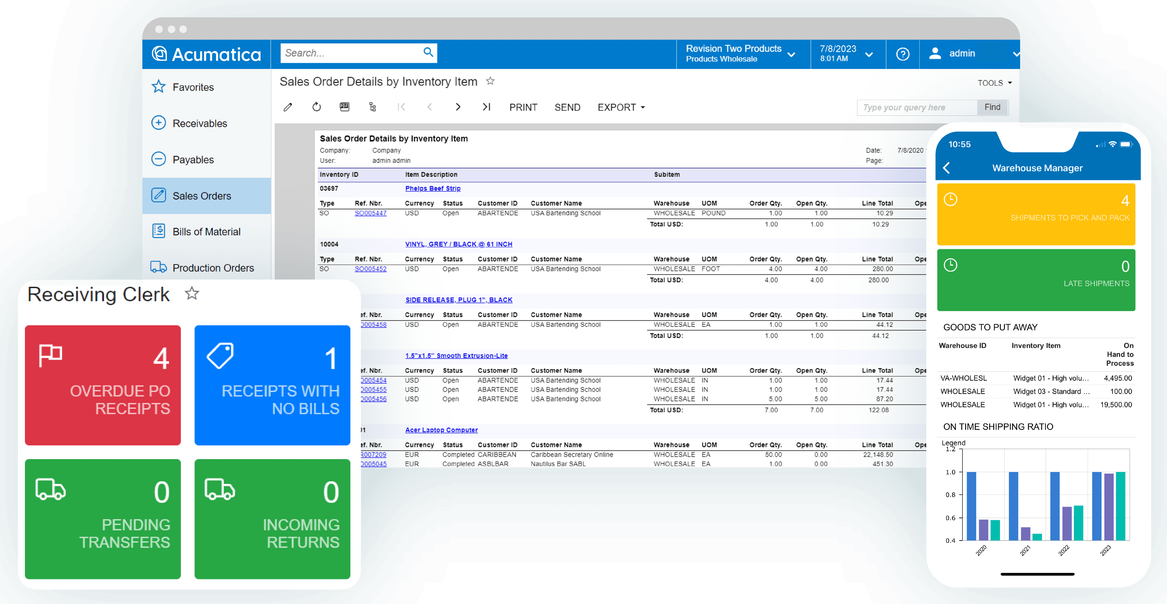Select Sales Orders in the sidebar
Screen dimensions: 1167x604
(207, 196)
